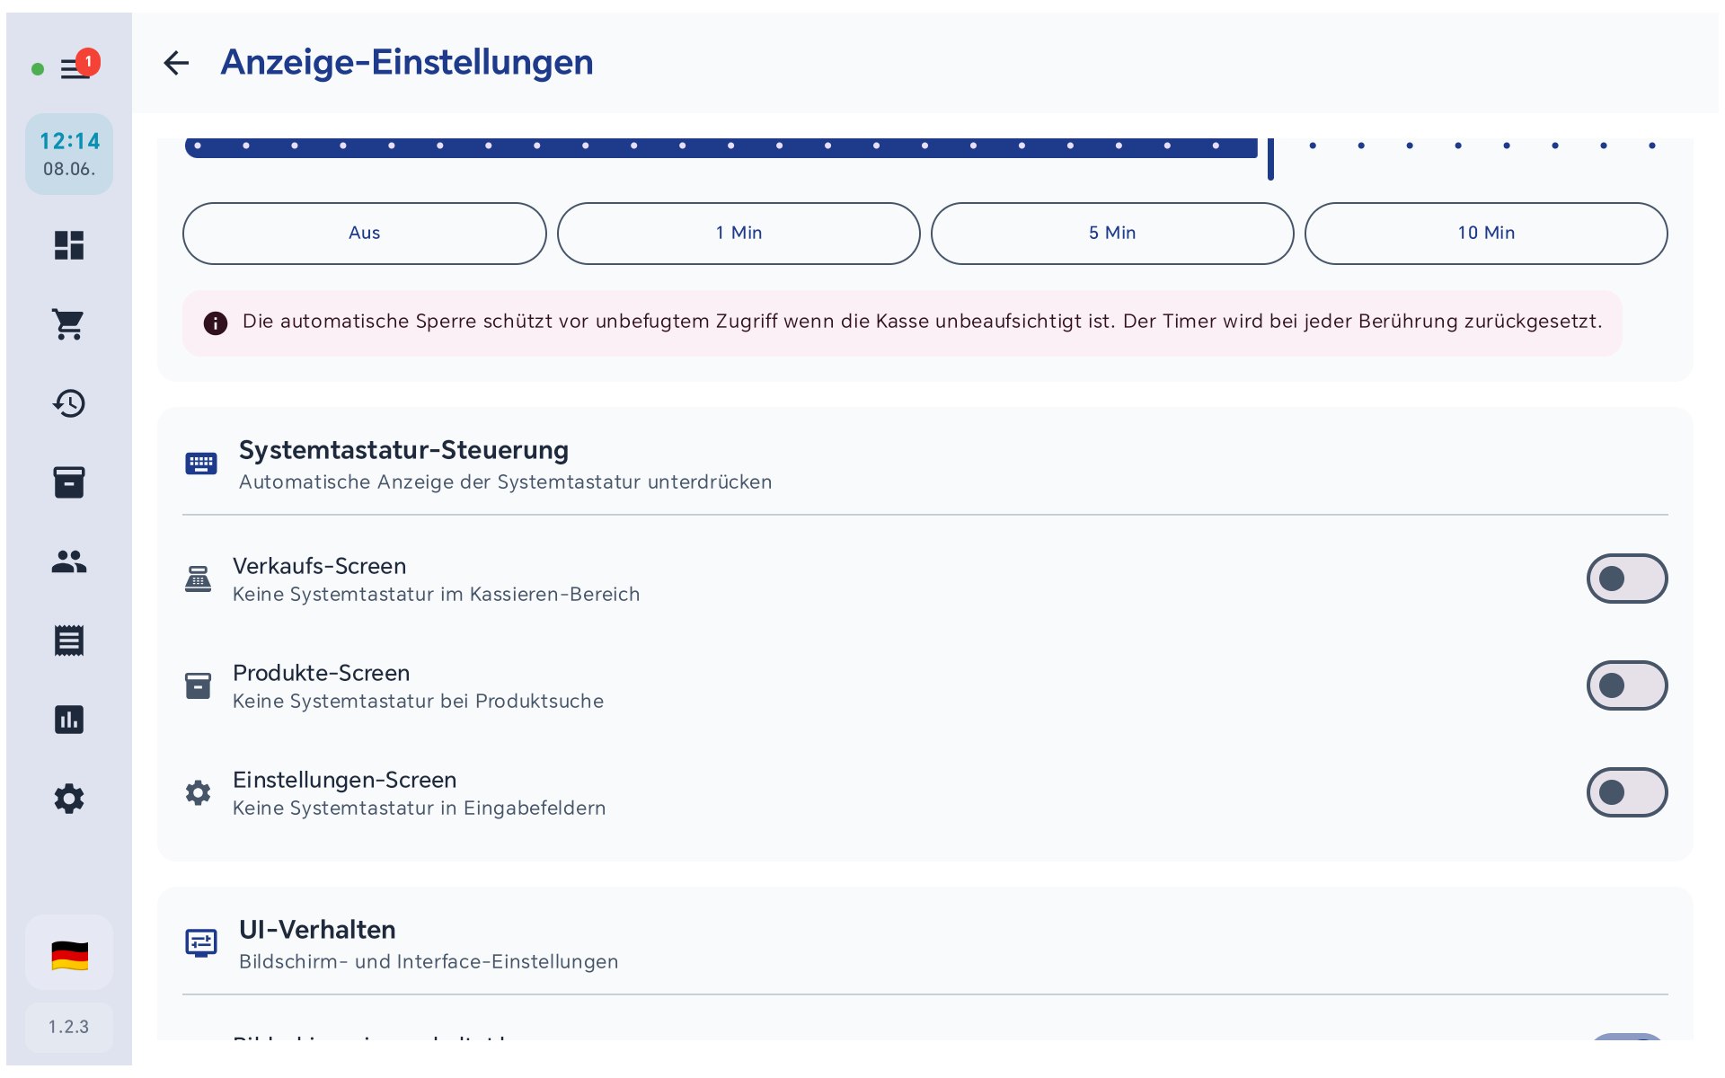Select the 1 Min lock timer
1725x1078 pixels.
pyautogui.click(x=739, y=234)
